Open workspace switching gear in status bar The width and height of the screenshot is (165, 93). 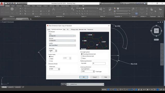(x=148, y=90)
